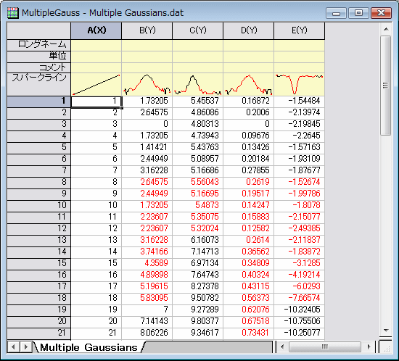Click red cell with value 4.3589
The image size is (399, 361).
pos(147,263)
